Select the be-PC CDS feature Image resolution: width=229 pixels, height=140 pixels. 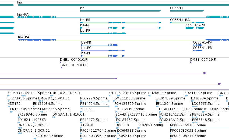pyautogui.click(x=103, y=51)
